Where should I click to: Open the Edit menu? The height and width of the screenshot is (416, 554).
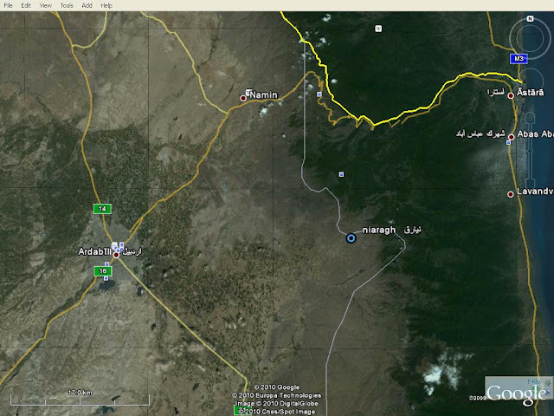tap(26, 5)
